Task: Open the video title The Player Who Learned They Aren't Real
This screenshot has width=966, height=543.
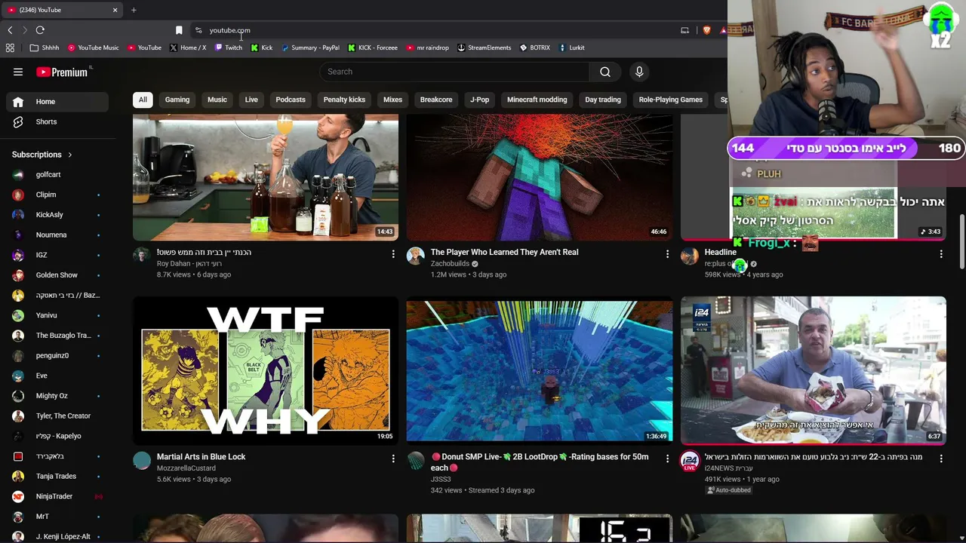Action: 504,252
